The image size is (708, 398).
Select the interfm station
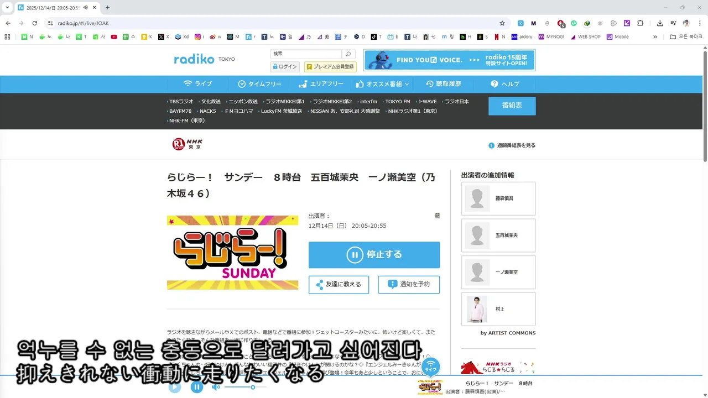point(367,102)
